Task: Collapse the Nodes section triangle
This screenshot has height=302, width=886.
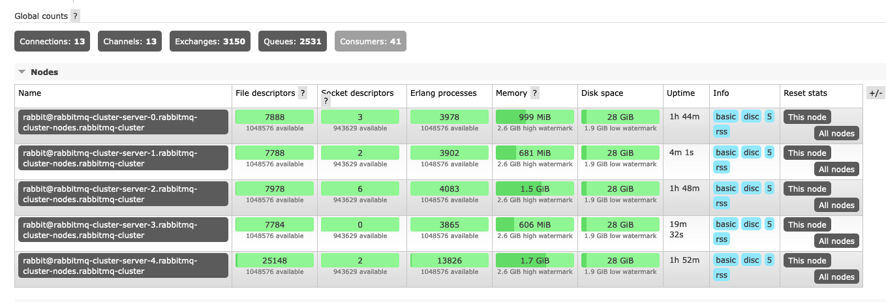Action: (x=22, y=72)
